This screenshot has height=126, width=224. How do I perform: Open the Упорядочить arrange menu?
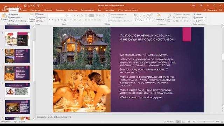[x=159, y=17]
